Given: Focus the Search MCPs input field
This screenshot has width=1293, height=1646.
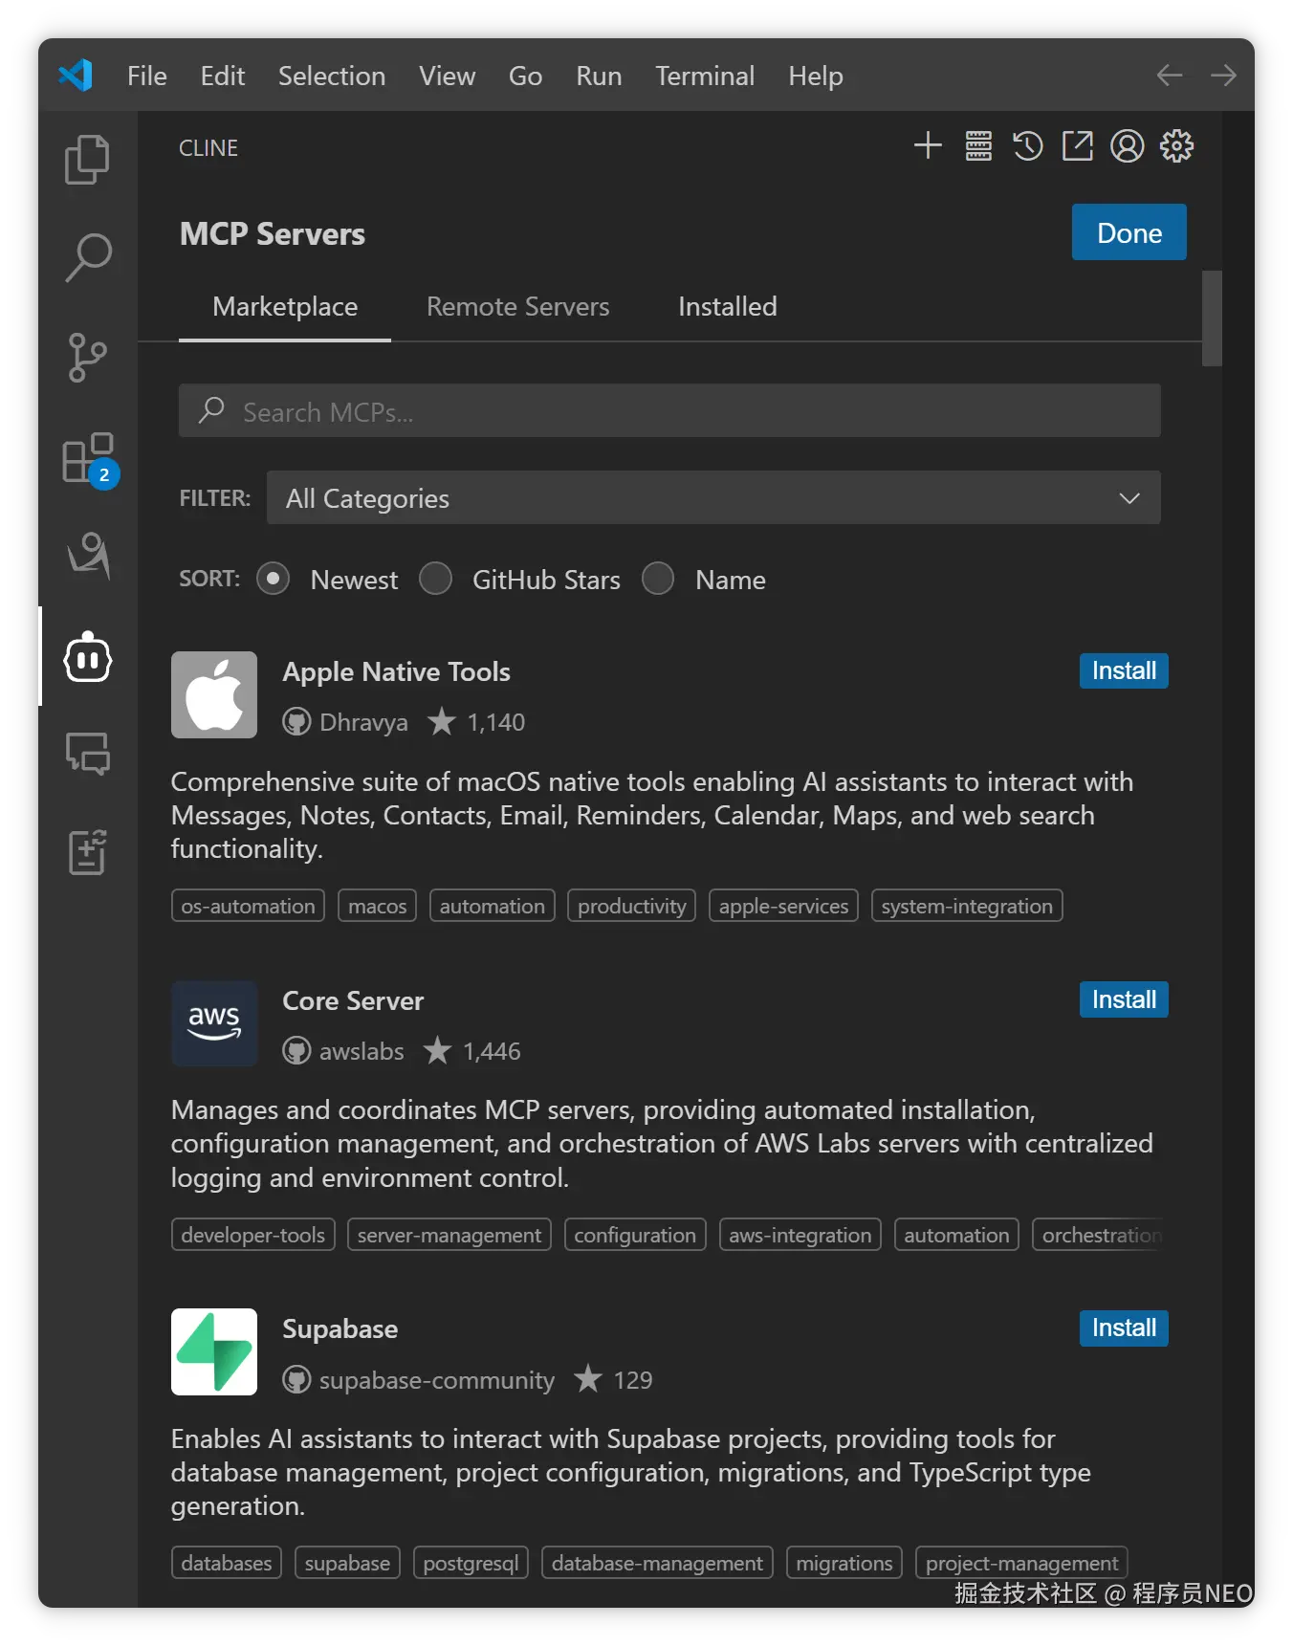Looking at the screenshot, I should tap(669, 411).
